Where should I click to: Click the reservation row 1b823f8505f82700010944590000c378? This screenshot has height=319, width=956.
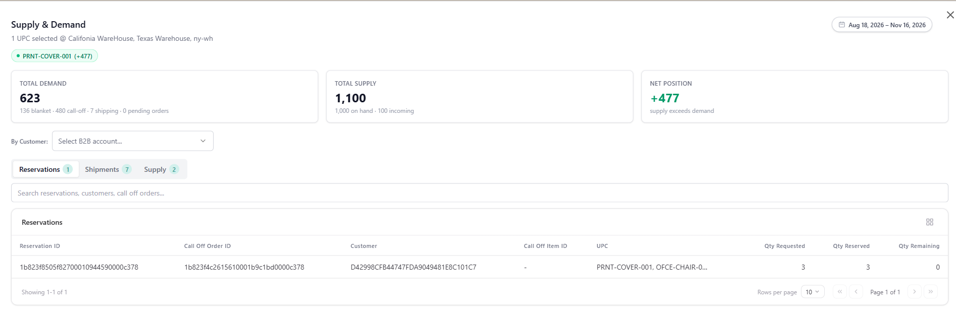point(479,267)
